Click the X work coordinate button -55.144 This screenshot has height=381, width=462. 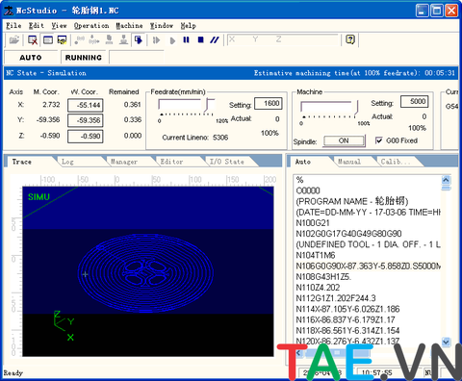point(86,105)
